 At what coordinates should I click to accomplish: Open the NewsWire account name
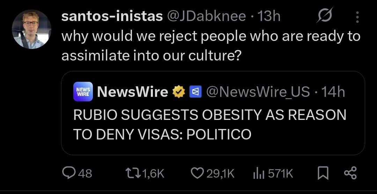pyautogui.click(x=132, y=92)
